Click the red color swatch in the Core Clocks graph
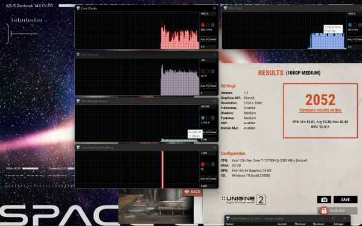The image size is (362, 226). click(x=203, y=25)
